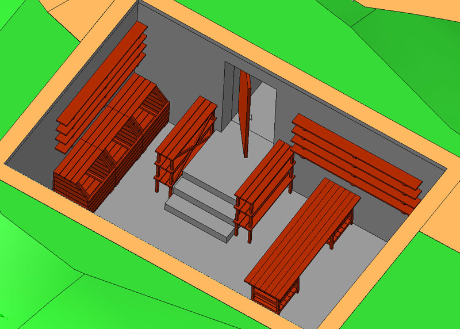460x329 pixels.
Task: Select the freestanding cross-braced shelf rack near the bins
Action: click(x=186, y=146)
